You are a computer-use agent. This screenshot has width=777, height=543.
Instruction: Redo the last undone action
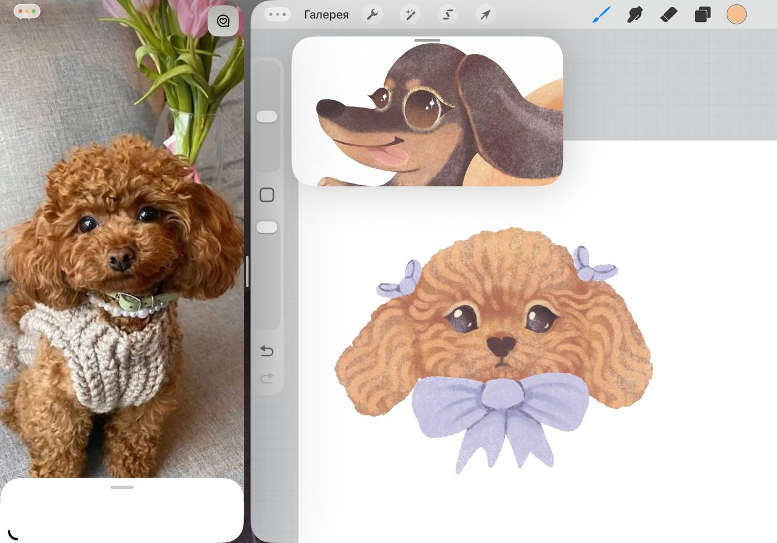click(x=266, y=379)
